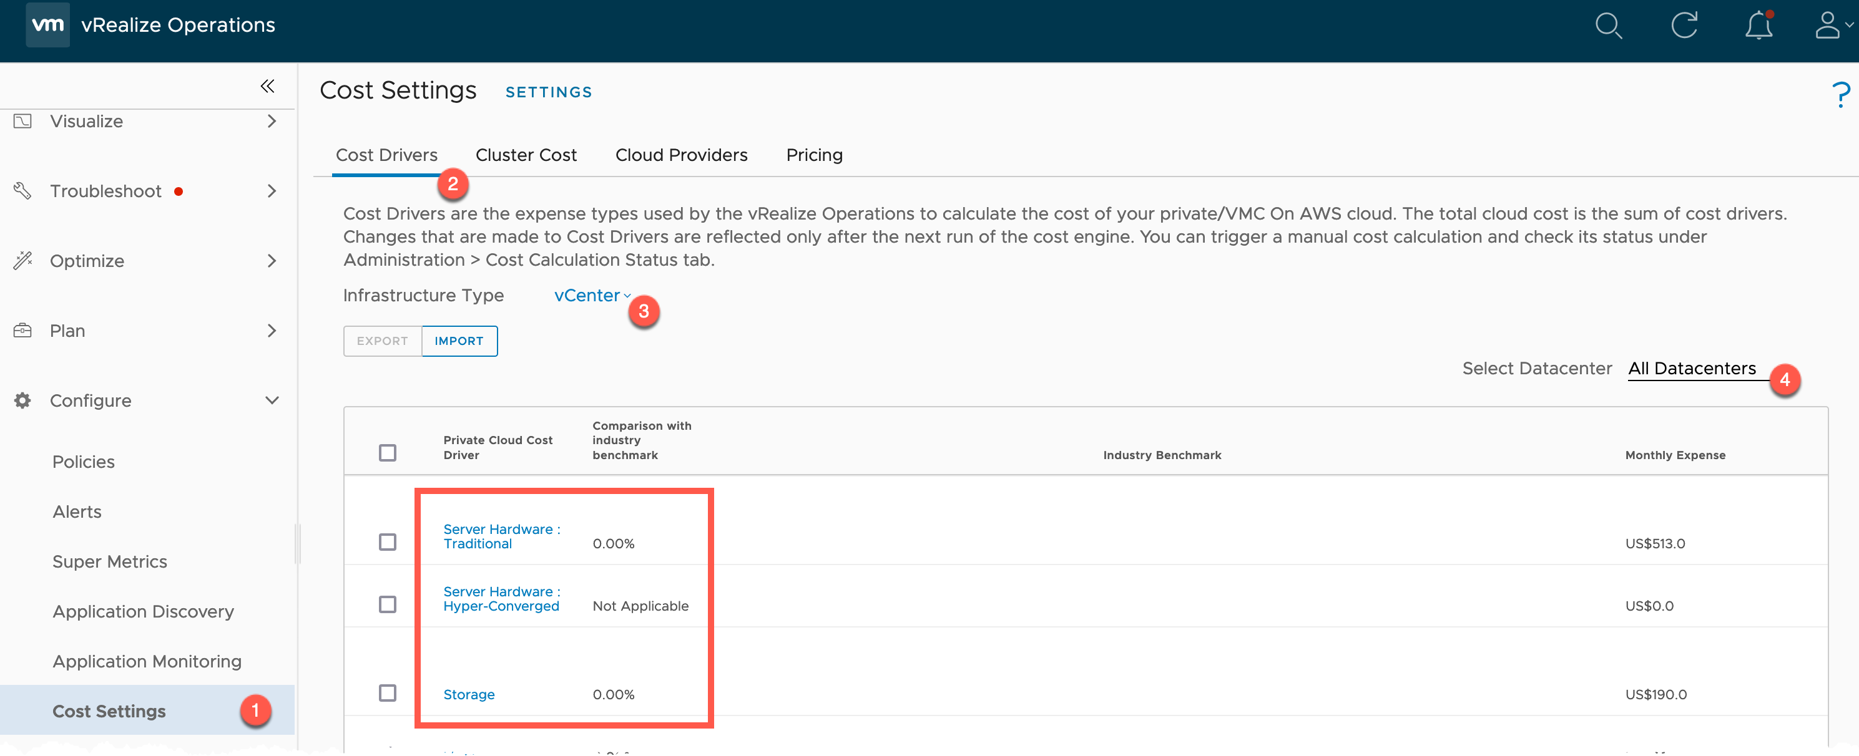
Task: Click the Comparison with industry benchmark header
Action: coord(642,440)
